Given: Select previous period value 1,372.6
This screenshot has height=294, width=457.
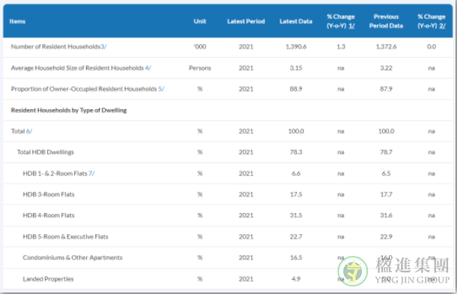Looking at the screenshot, I should (x=386, y=46).
